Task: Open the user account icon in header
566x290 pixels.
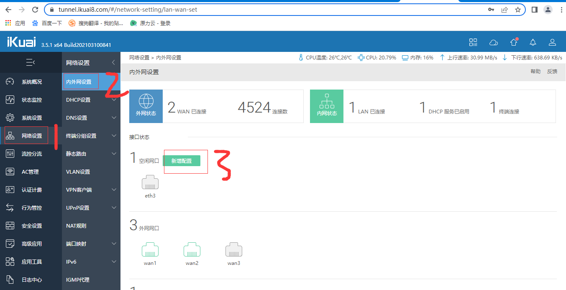Action: click(552, 42)
